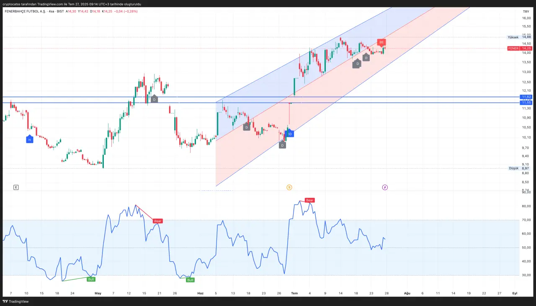Click the TradingView logo in bottom-left corner
The image size is (536, 306).
pos(16,301)
